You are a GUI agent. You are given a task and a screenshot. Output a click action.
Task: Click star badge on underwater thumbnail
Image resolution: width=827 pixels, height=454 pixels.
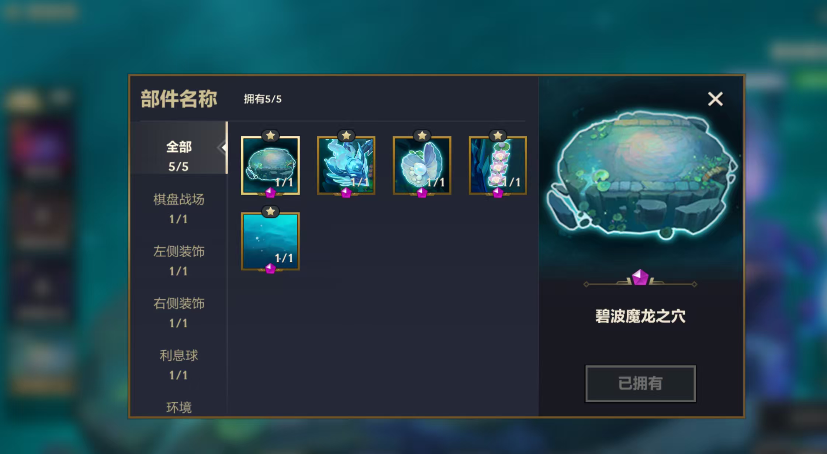click(270, 211)
